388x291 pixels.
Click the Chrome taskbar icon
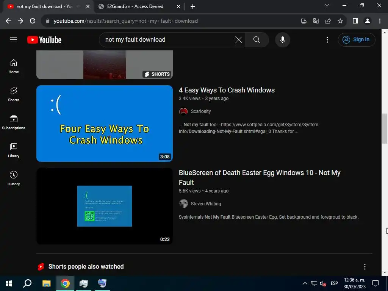point(65,283)
